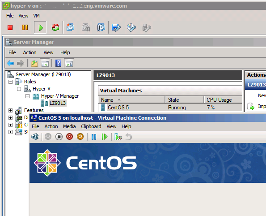The width and height of the screenshot is (266, 216).
Task: Click the grayed revert to snapshot icon
Action: click(x=86, y=27)
